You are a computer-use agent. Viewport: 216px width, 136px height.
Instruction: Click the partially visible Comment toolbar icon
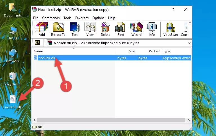[184, 29]
